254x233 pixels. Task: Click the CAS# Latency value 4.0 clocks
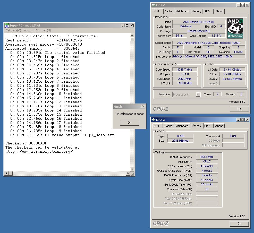tap(207, 166)
